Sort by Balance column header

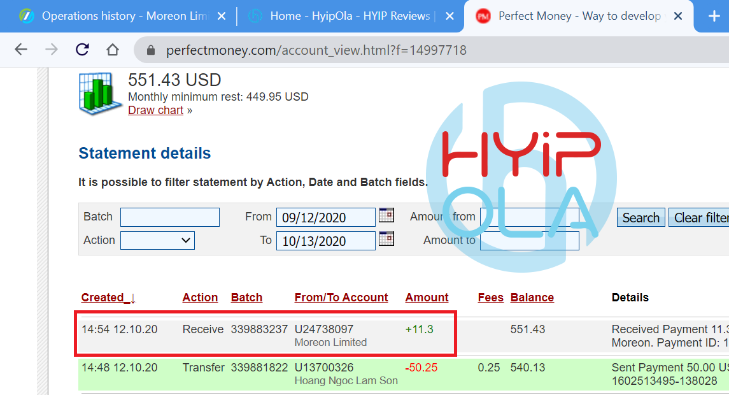click(532, 298)
